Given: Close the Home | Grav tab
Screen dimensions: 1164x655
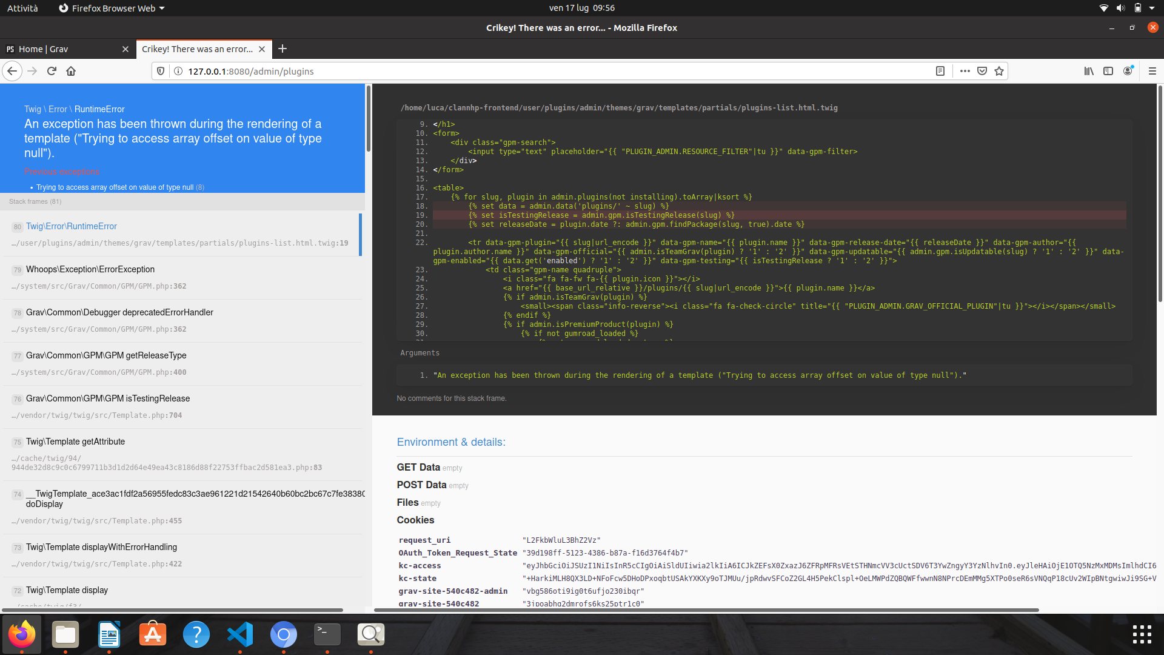Looking at the screenshot, I should [x=125, y=49].
